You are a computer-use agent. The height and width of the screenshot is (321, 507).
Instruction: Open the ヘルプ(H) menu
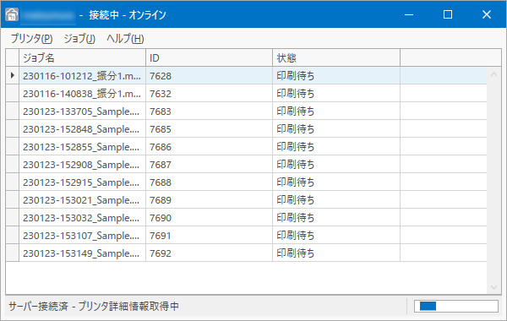coord(125,39)
